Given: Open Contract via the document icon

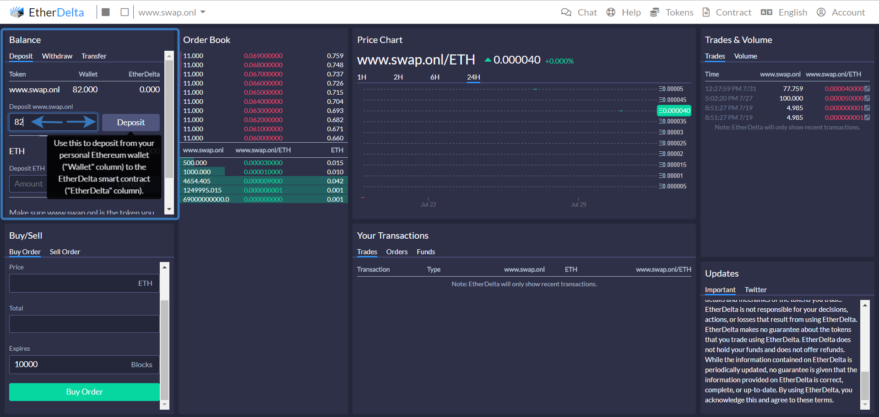Looking at the screenshot, I should pos(706,12).
